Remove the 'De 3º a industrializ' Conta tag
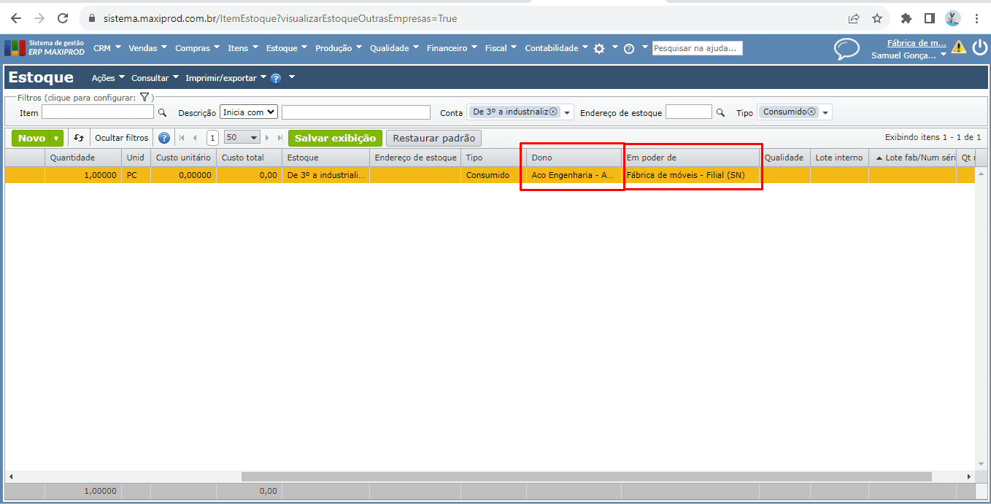 [553, 112]
